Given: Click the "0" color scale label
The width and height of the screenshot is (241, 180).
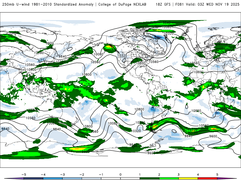Looking at the screenshot, I should [120, 175].
